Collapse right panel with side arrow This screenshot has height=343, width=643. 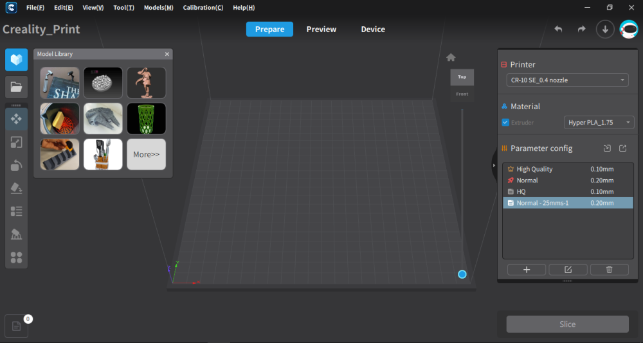pyautogui.click(x=494, y=165)
